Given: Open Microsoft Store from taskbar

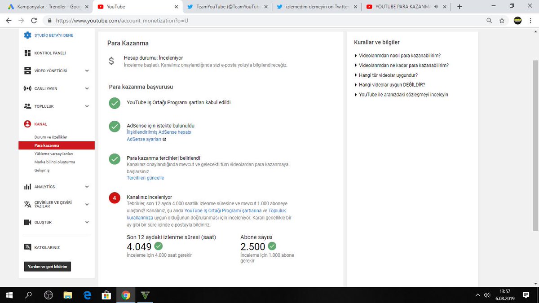Looking at the screenshot, I should point(106,295).
